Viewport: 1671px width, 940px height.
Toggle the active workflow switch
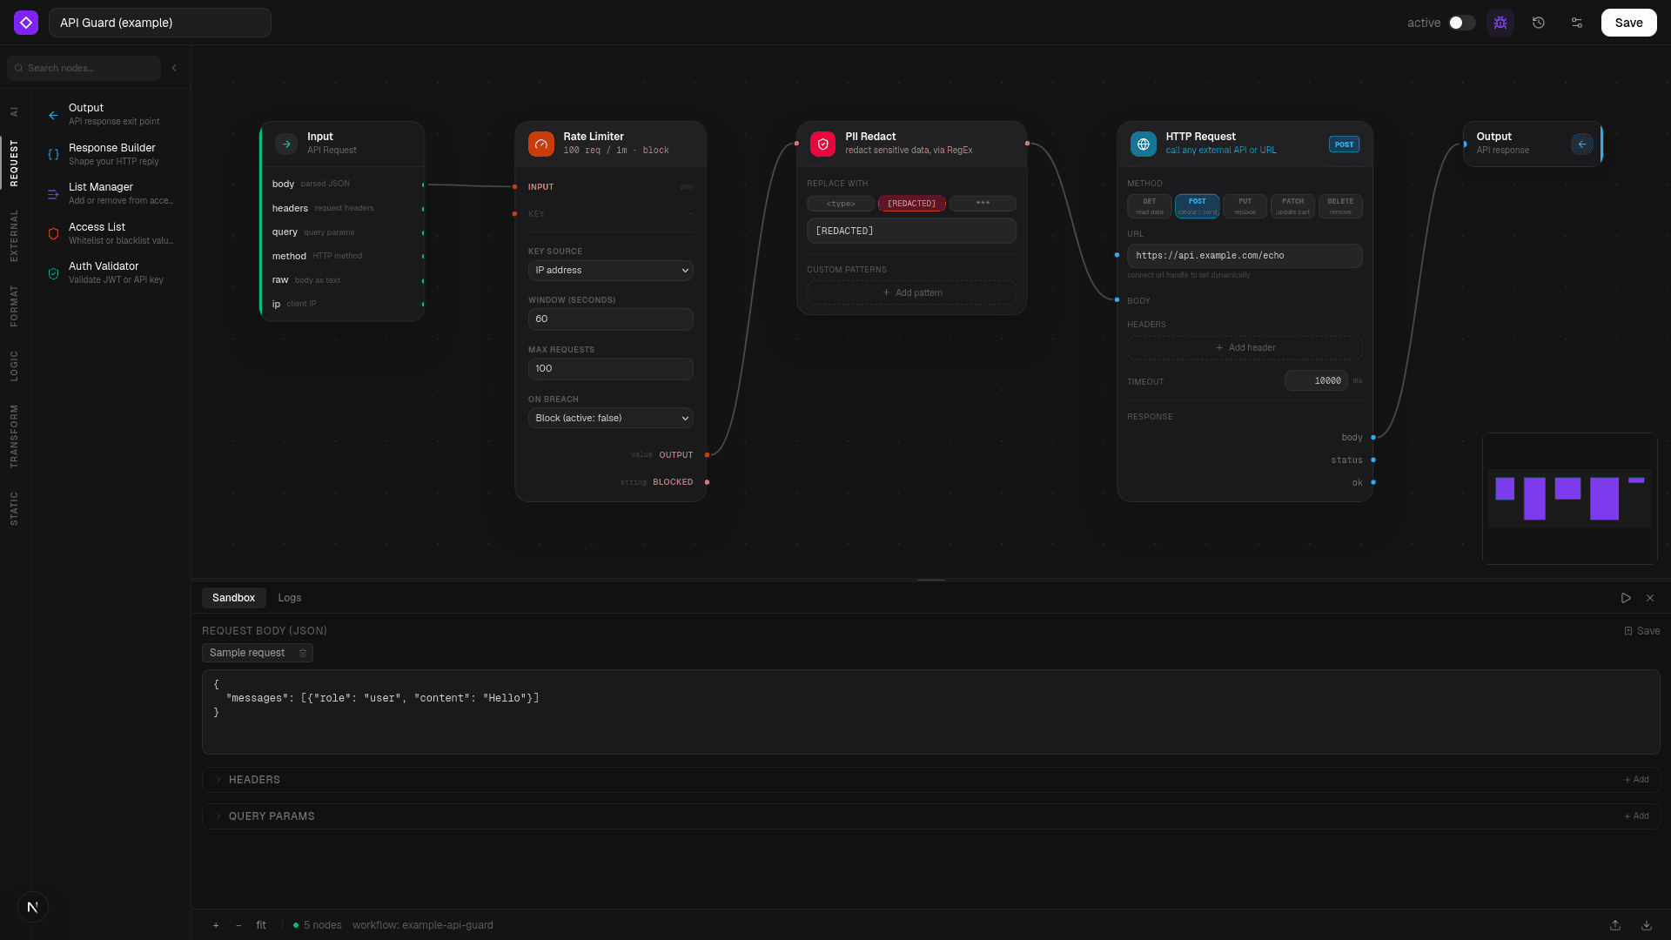pyautogui.click(x=1462, y=23)
